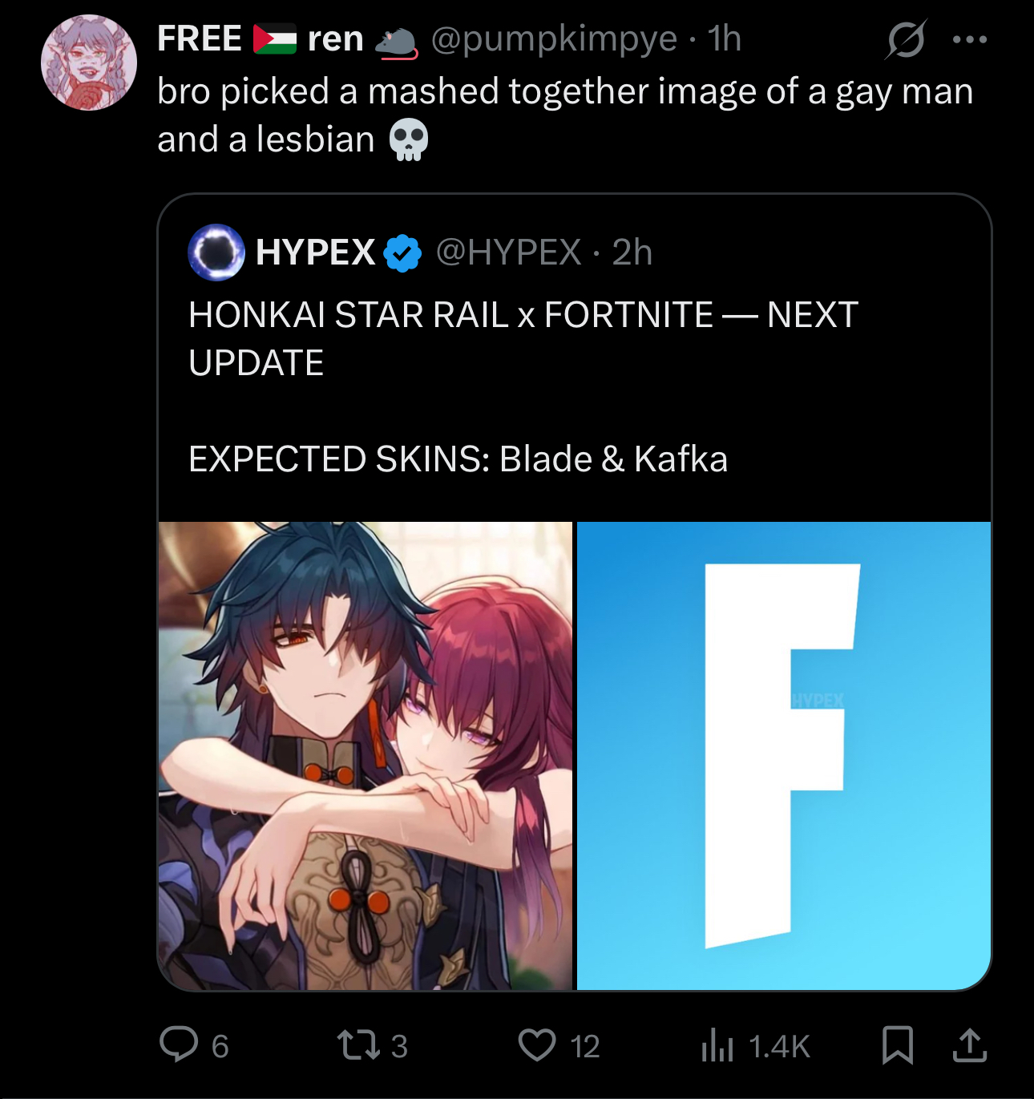Open the Fortnite F logo image
The width and height of the screenshot is (1034, 1099).
click(784, 756)
